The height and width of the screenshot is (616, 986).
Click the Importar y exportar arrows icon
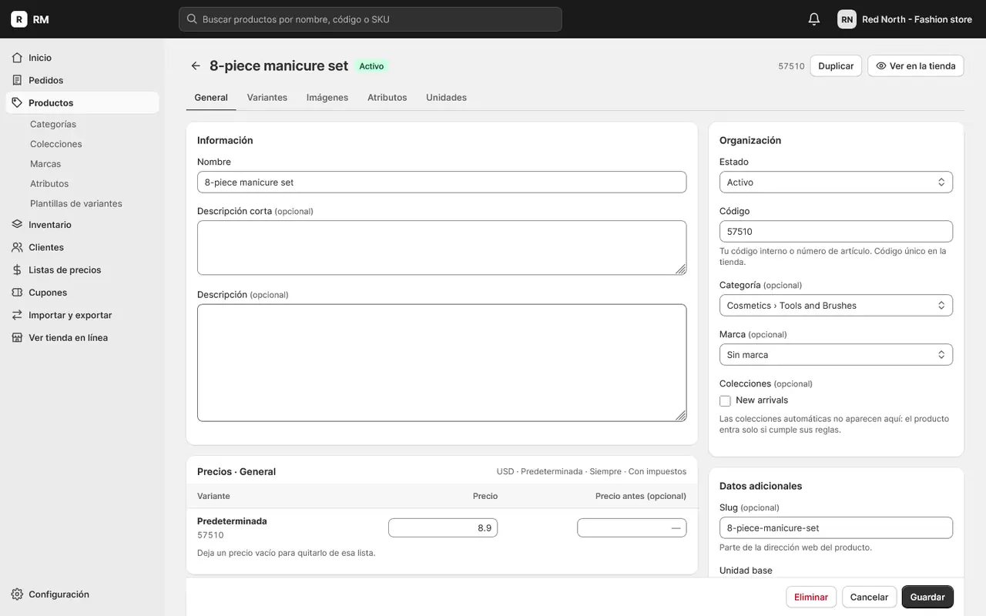(x=18, y=315)
